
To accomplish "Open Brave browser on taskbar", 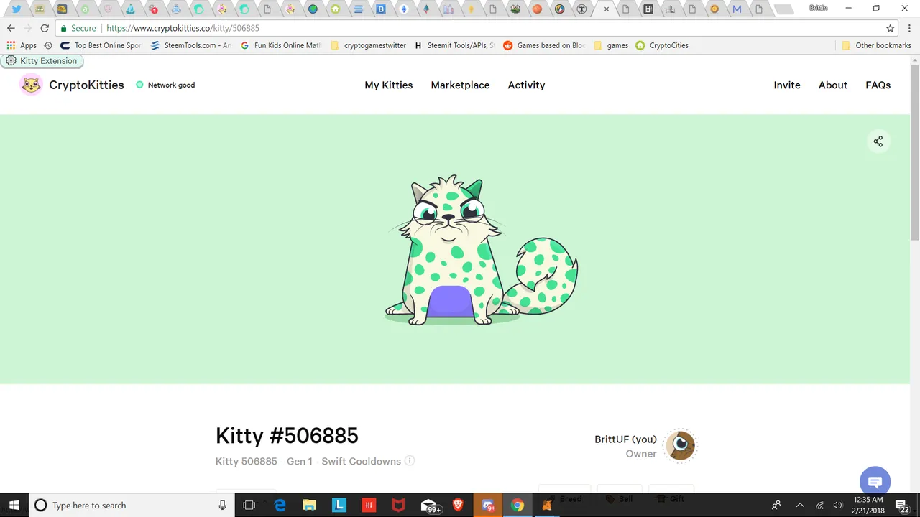I will coord(458,506).
